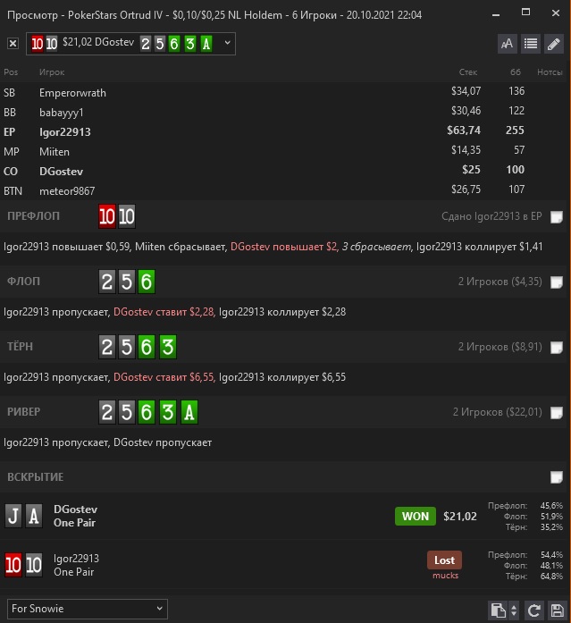Open the note icon in ТЁРН row
This screenshot has height=623, width=571.
click(557, 348)
